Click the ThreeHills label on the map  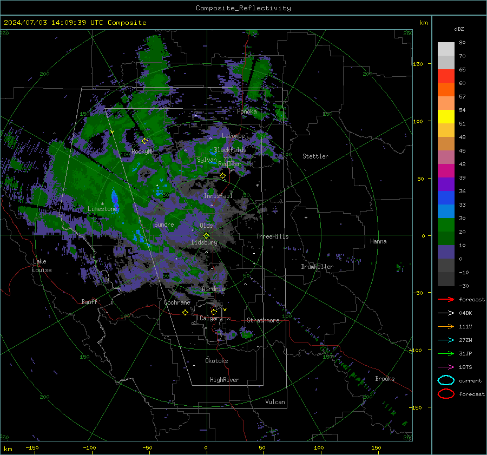pyautogui.click(x=272, y=236)
